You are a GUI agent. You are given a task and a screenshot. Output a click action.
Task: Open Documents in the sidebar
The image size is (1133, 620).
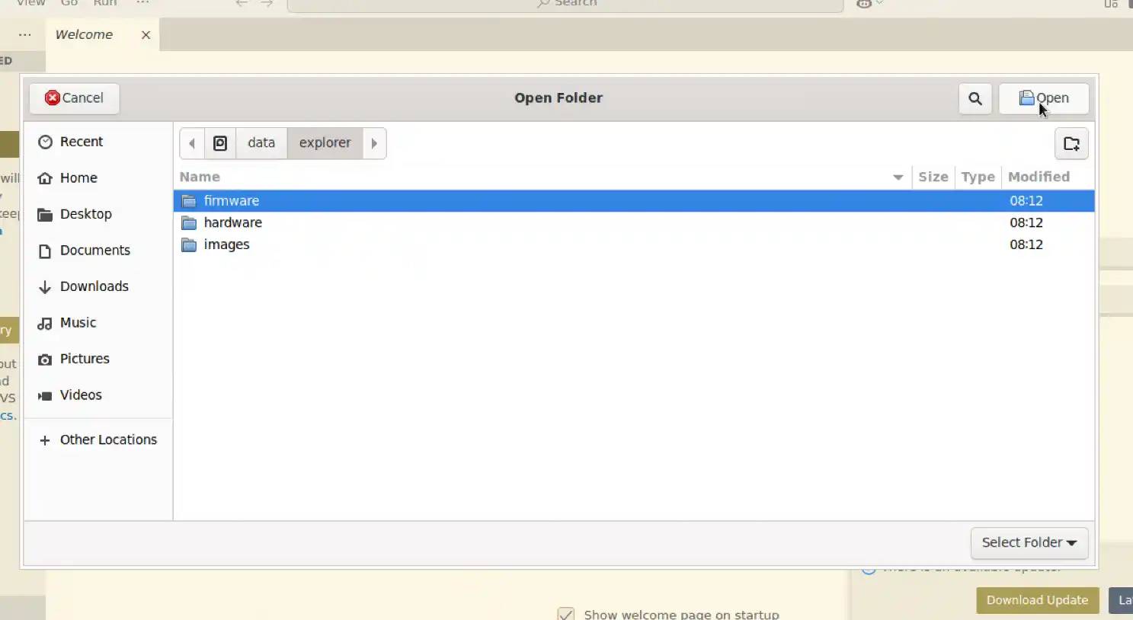(x=98, y=251)
